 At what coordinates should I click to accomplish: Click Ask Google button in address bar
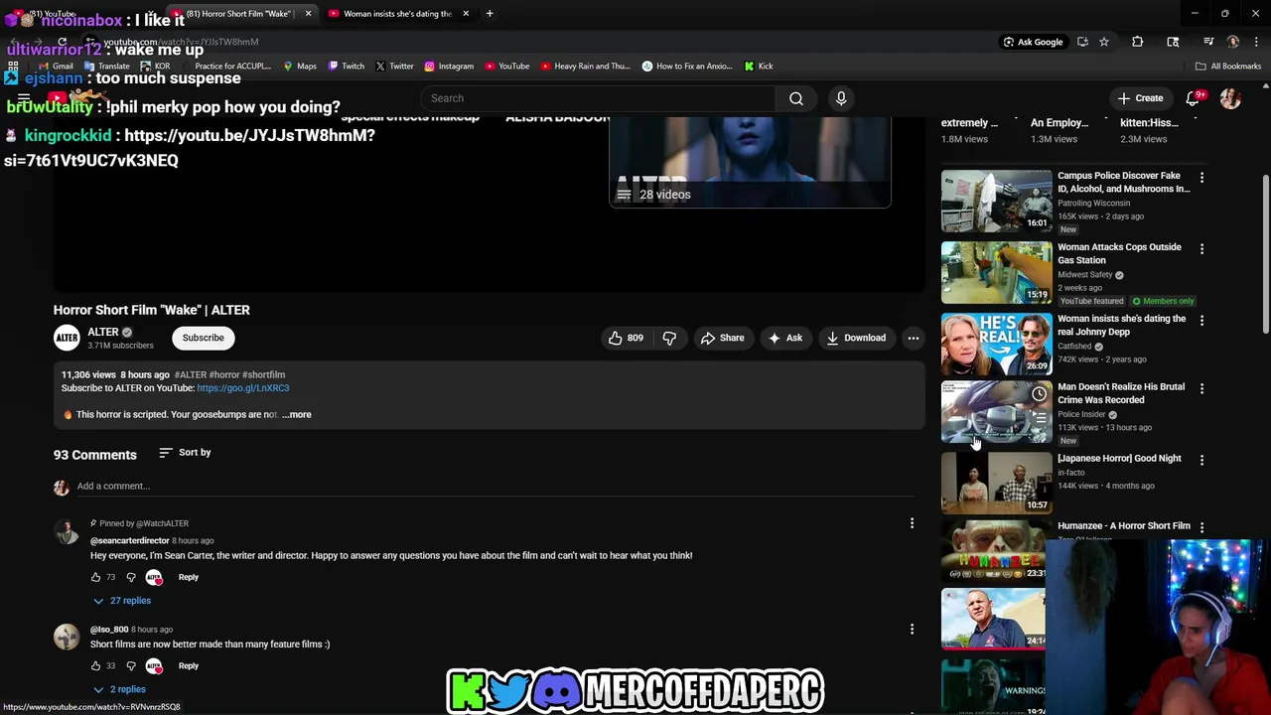[1033, 42]
